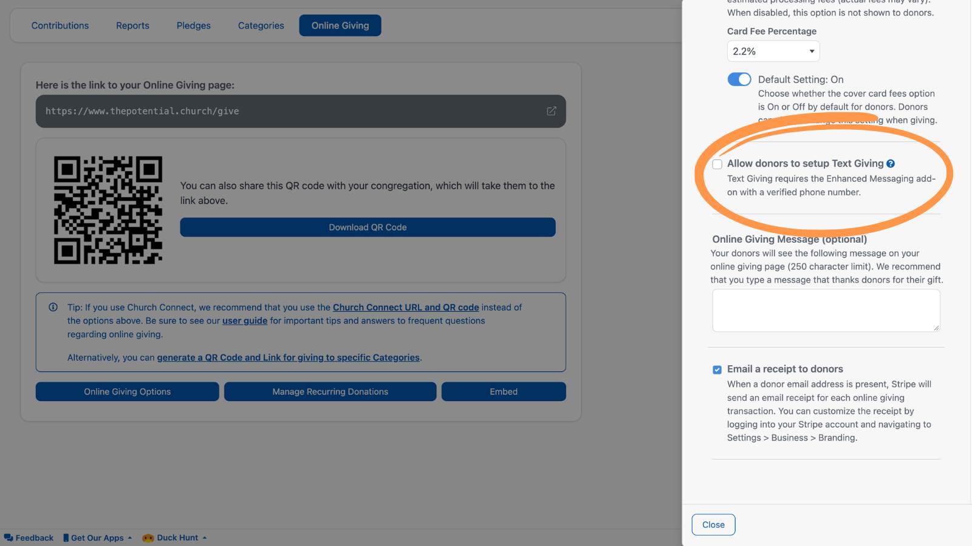
Task: Go to the Pledges tab
Action: [x=194, y=25]
